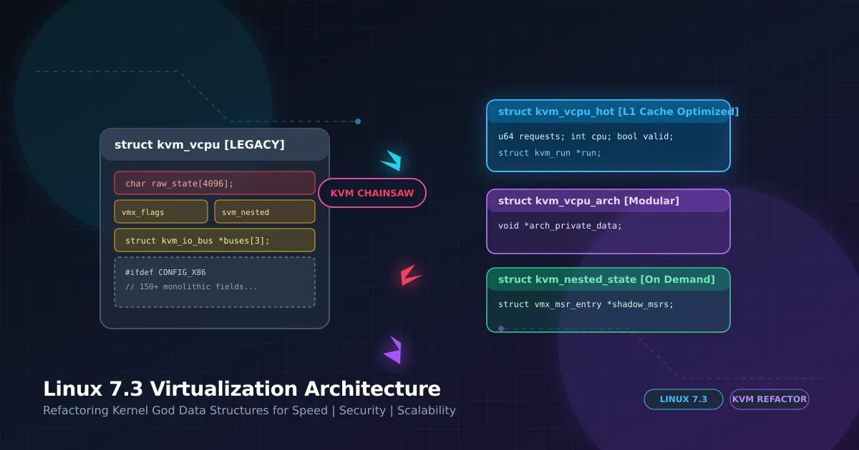Click the LINUX 7.3 badge
The height and width of the screenshot is (450, 859).
[683, 399]
